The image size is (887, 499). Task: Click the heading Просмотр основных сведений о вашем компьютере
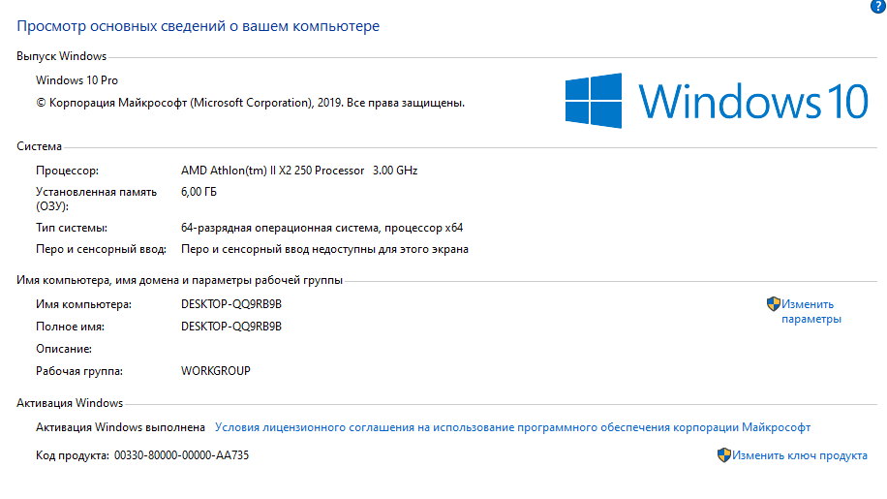coord(198,26)
